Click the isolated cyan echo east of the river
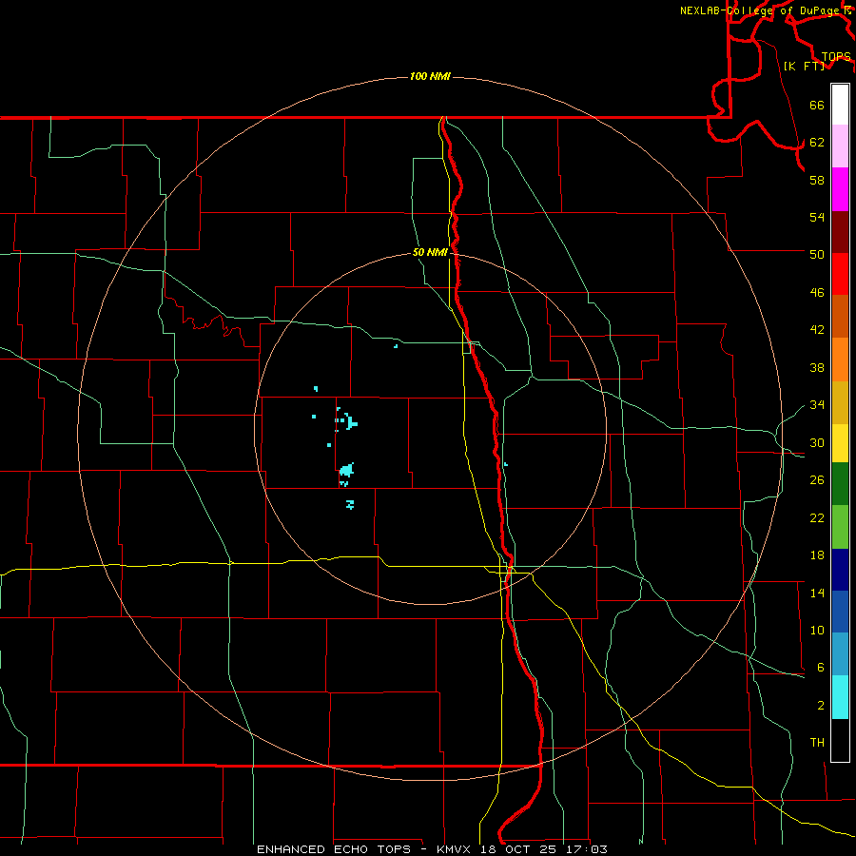This screenshot has height=856, width=856. [x=506, y=464]
